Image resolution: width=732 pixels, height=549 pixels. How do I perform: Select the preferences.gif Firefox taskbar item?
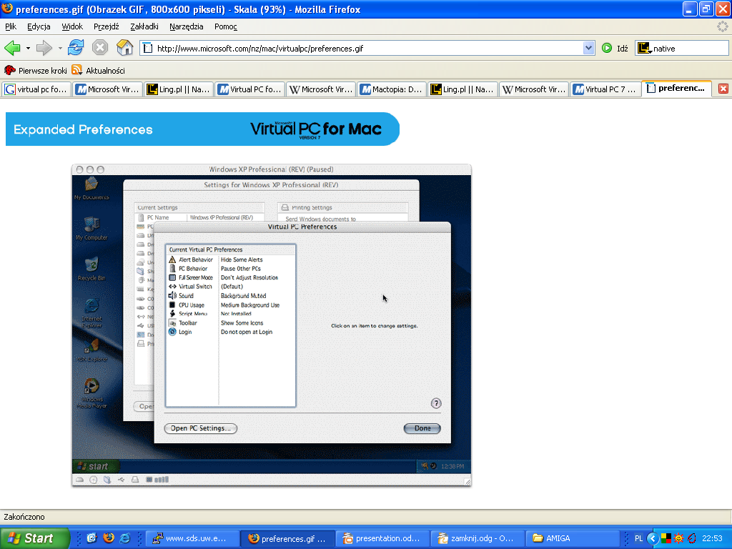tap(289, 538)
